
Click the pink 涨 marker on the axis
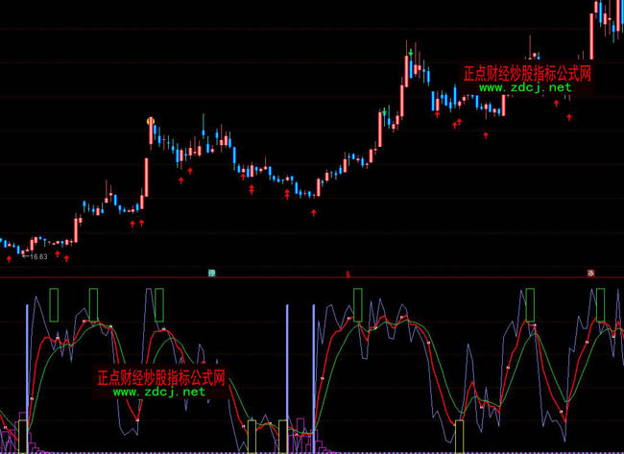(591, 274)
